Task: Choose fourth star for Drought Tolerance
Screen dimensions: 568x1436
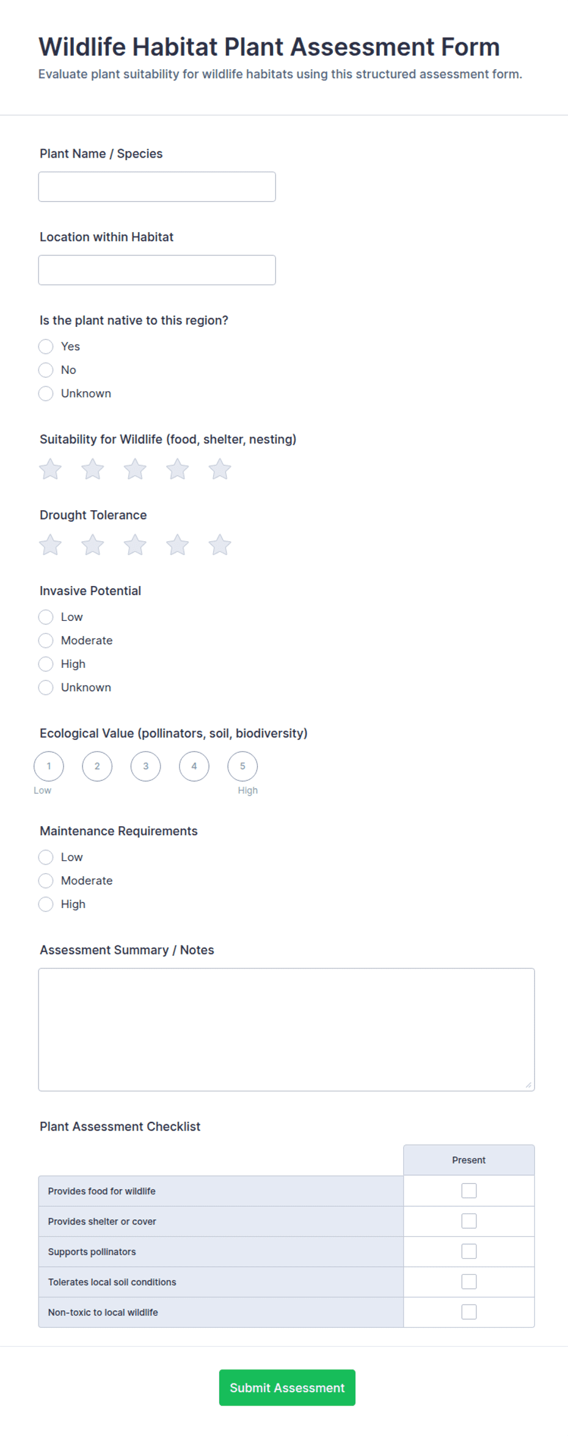Action: click(x=178, y=545)
